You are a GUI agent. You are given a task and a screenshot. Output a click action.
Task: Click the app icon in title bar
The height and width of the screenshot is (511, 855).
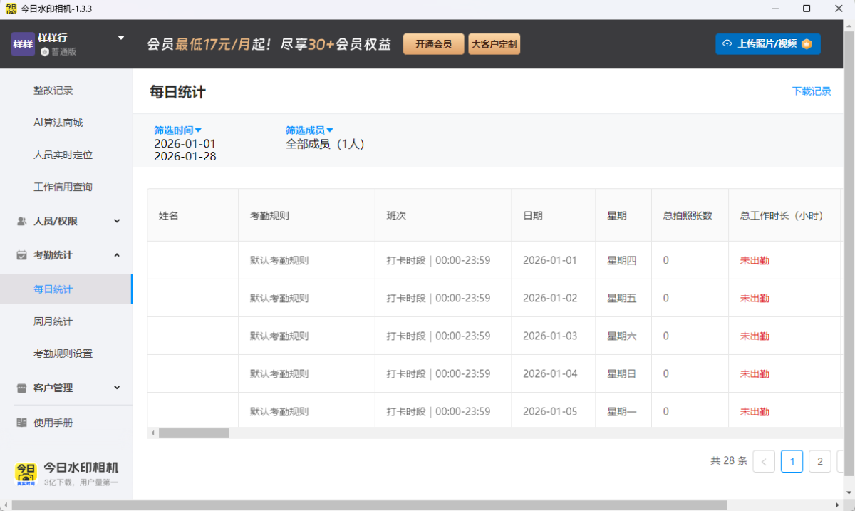point(11,9)
